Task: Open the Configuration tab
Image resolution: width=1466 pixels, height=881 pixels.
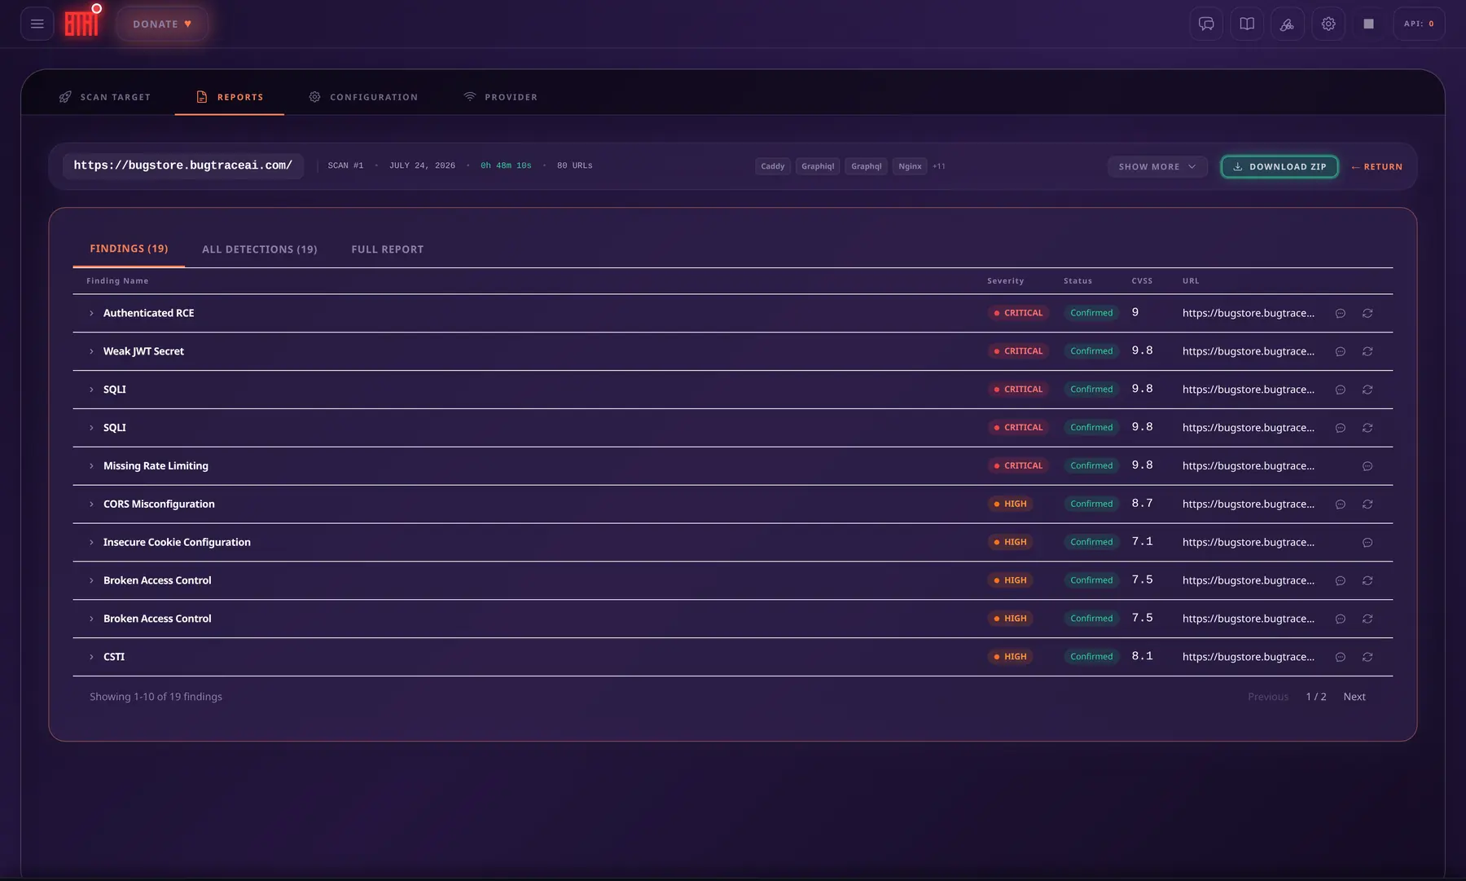Action: click(x=363, y=97)
